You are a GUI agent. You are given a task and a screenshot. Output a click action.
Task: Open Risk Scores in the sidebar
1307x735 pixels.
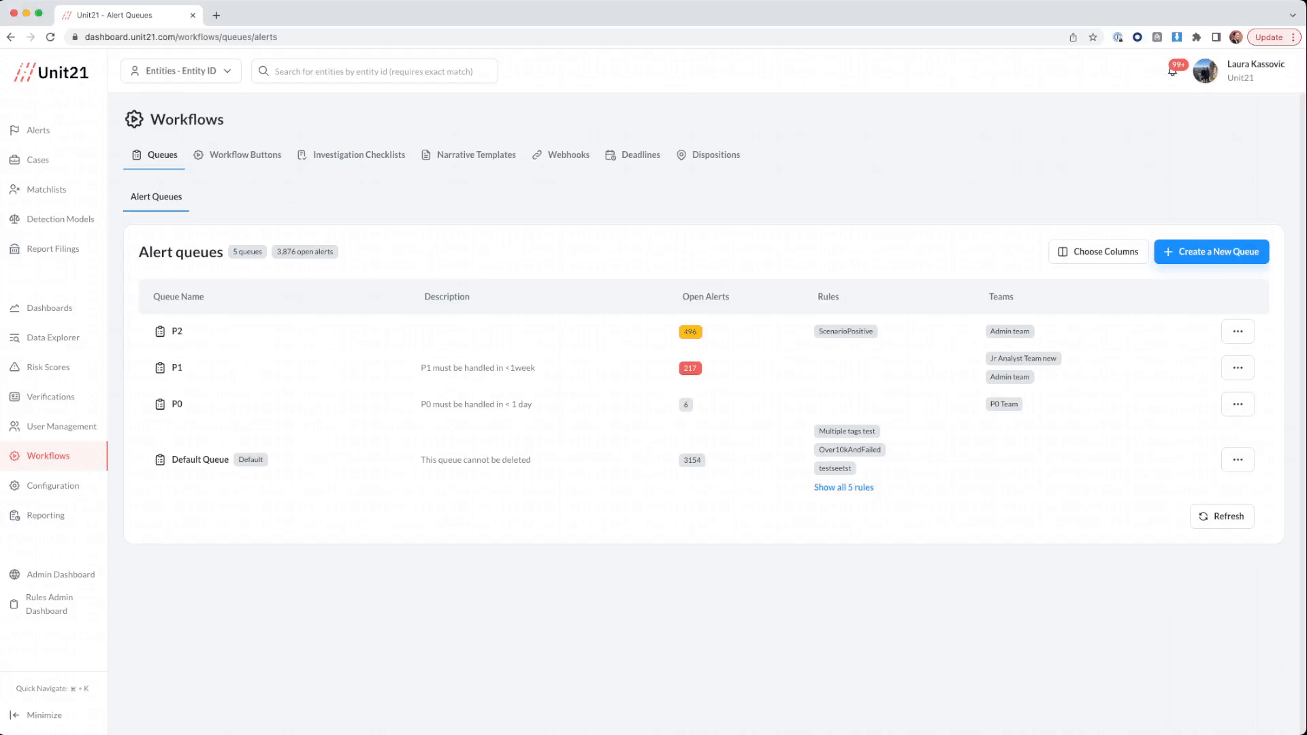click(48, 367)
